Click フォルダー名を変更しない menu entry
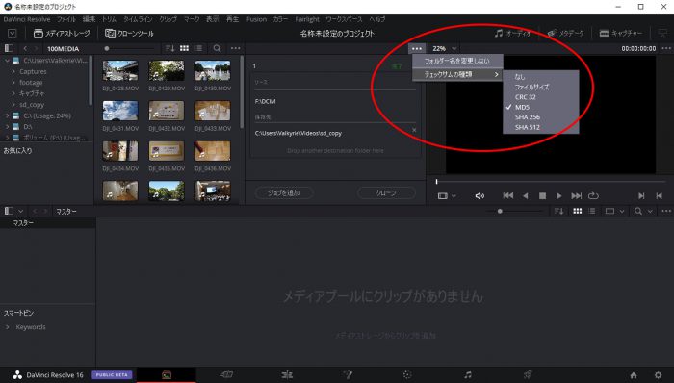This screenshot has width=674, height=383. coord(457,61)
